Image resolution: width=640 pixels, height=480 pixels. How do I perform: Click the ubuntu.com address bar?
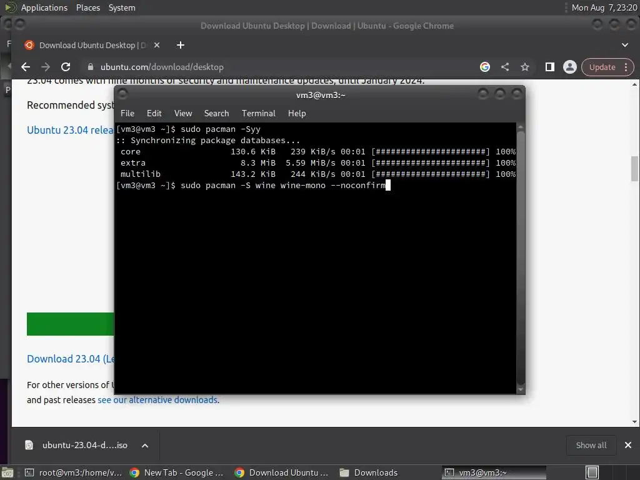pyautogui.click(x=277, y=67)
